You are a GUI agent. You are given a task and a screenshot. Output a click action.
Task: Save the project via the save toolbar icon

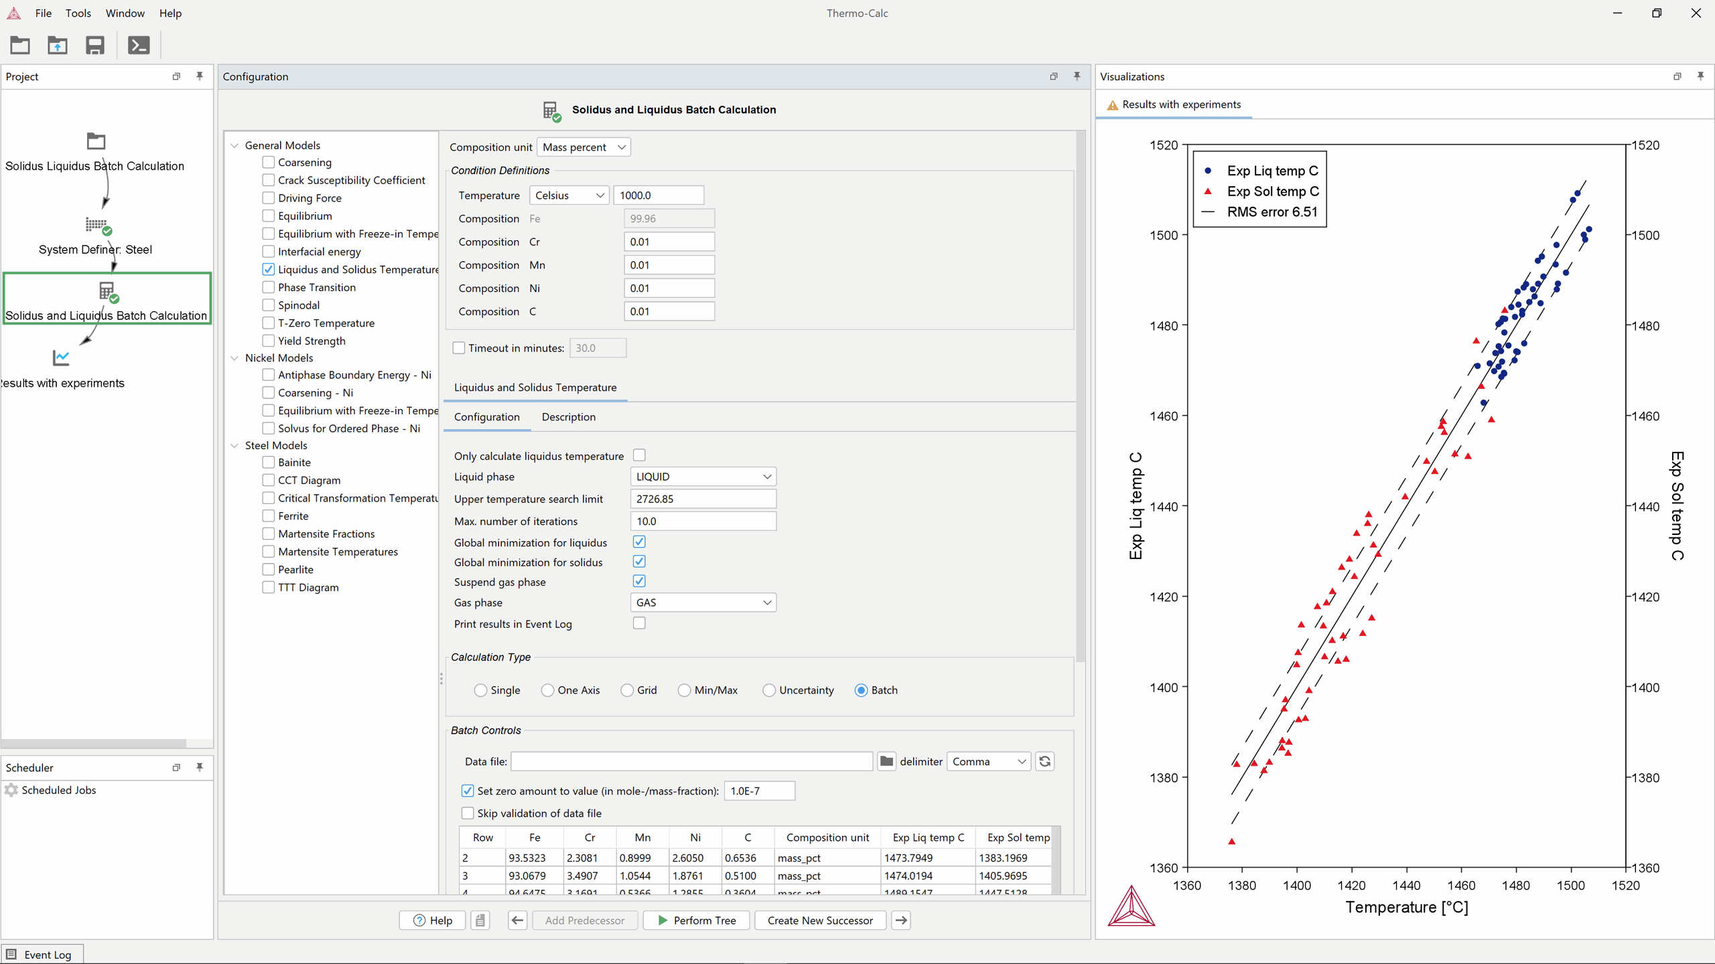94,45
